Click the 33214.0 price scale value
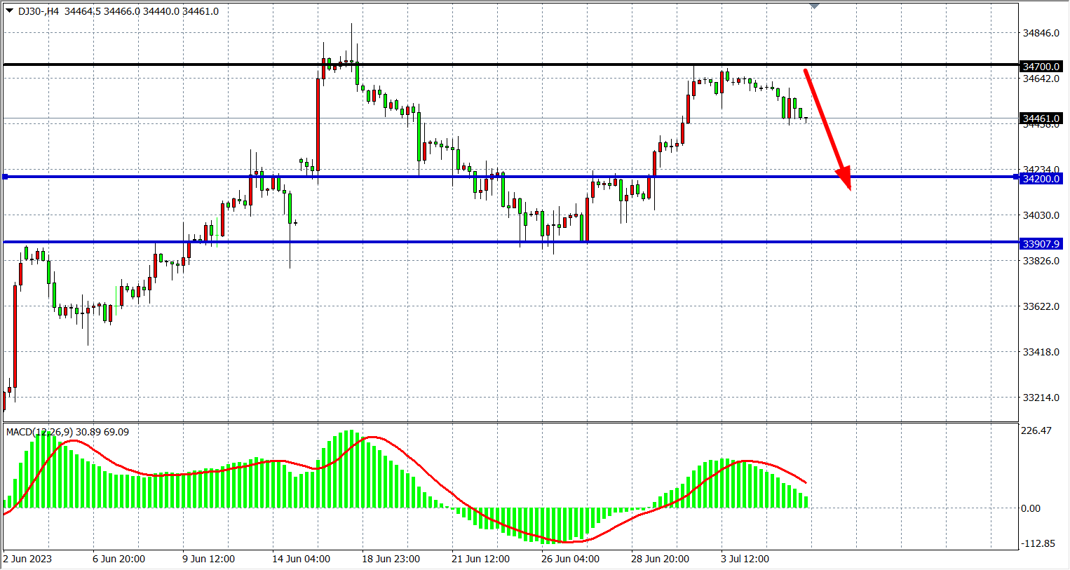This screenshot has width=1070, height=570. click(x=1041, y=398)
